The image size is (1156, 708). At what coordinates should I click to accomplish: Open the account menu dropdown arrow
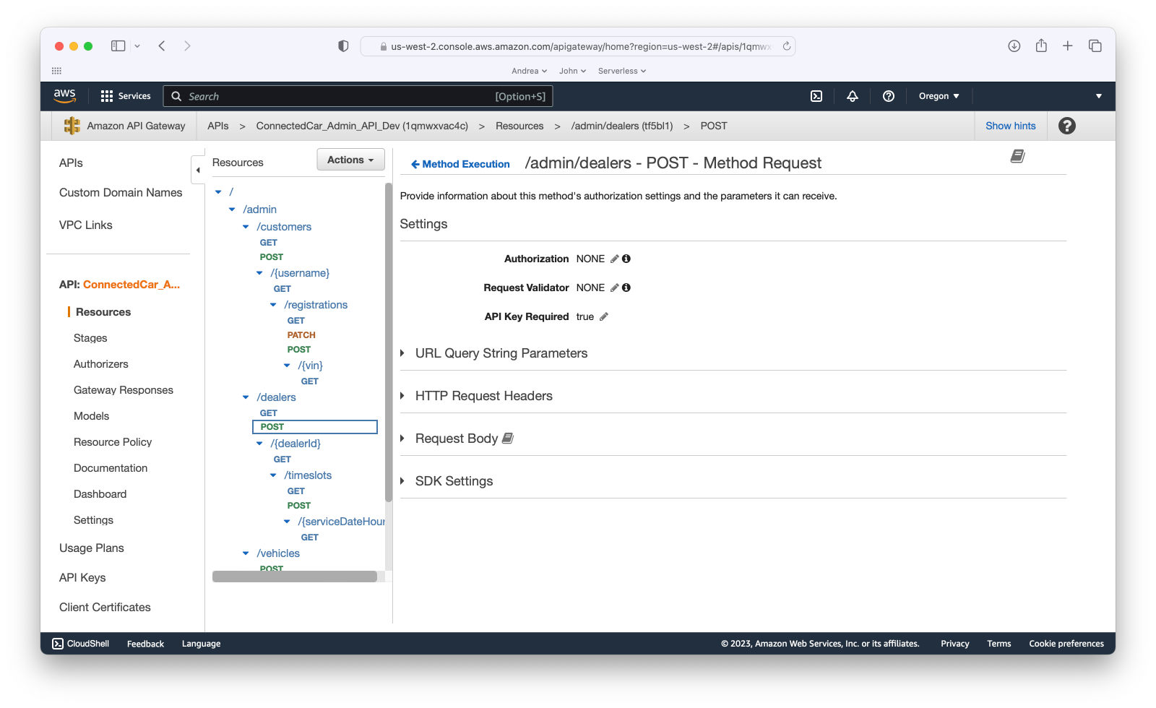pyautogui.click(x=1098, y=96)
